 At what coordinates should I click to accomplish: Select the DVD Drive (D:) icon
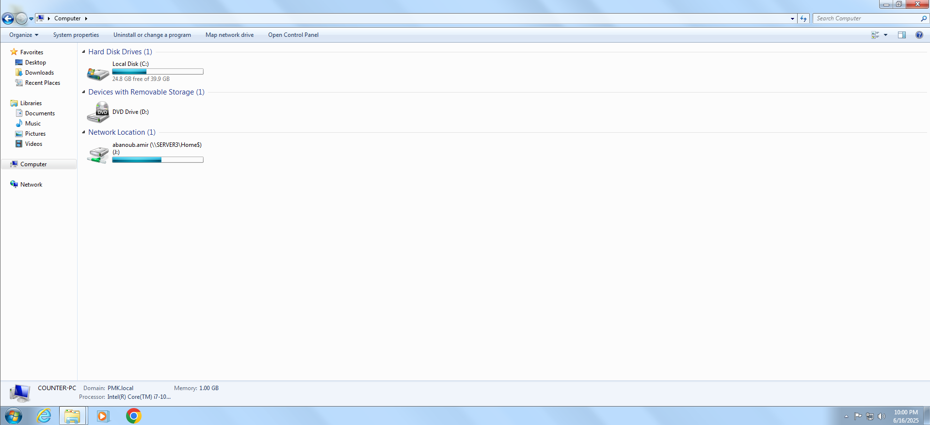pyautogui.click(x=98, y=112)
